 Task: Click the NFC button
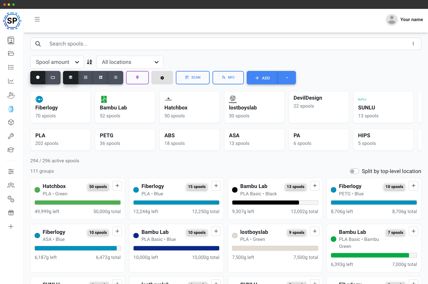click(x=228, y=78)
